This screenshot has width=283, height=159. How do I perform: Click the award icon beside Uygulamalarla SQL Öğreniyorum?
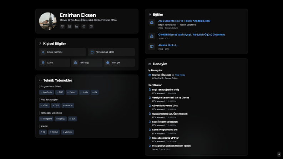pos(150,114)
